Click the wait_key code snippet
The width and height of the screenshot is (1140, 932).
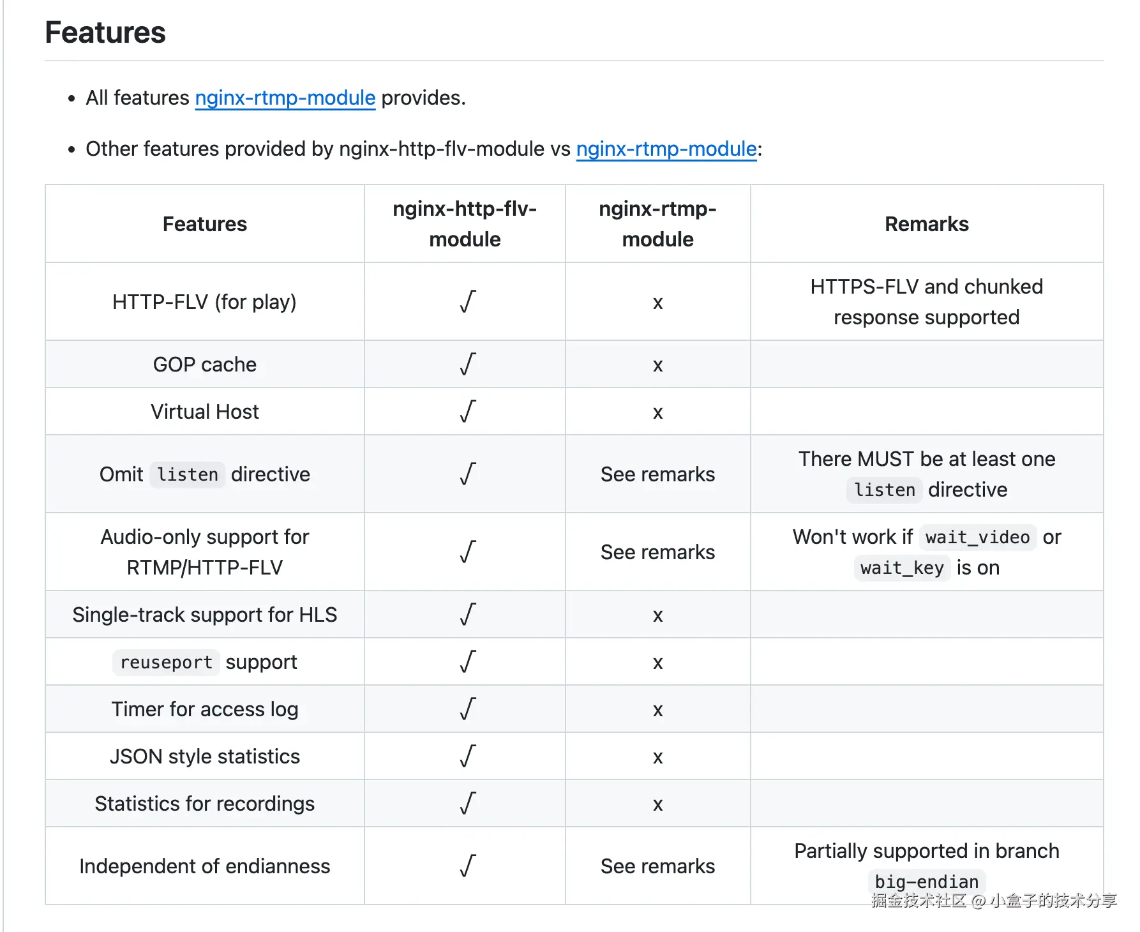pos(901,568)
